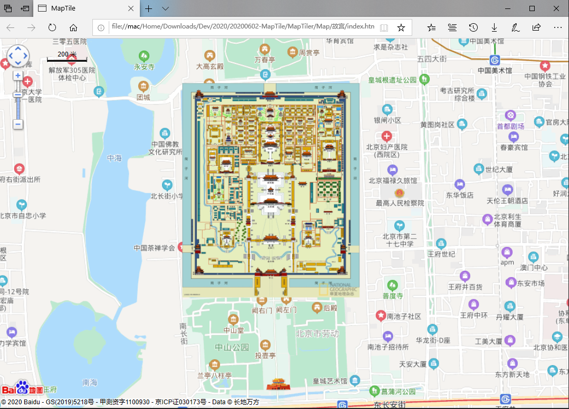Click the 世纪大厦 building marker
Screen dimensions: 569x409
tap(479, 169)
